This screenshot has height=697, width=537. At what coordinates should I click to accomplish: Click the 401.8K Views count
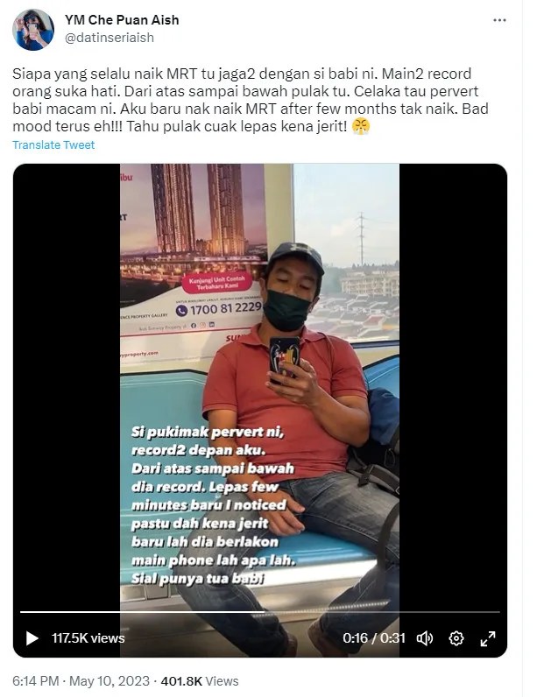click(200, 681)
